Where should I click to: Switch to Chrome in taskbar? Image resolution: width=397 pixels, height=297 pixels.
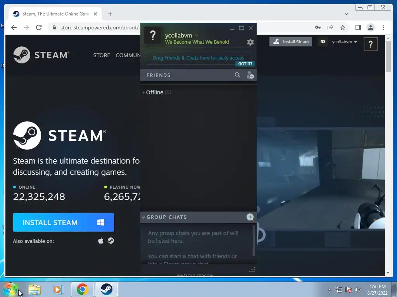[x=83, y=289]
